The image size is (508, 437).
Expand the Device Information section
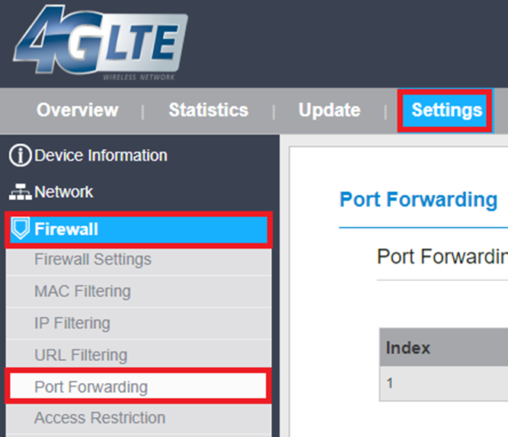pyautogui.click(x=101, y=156)
